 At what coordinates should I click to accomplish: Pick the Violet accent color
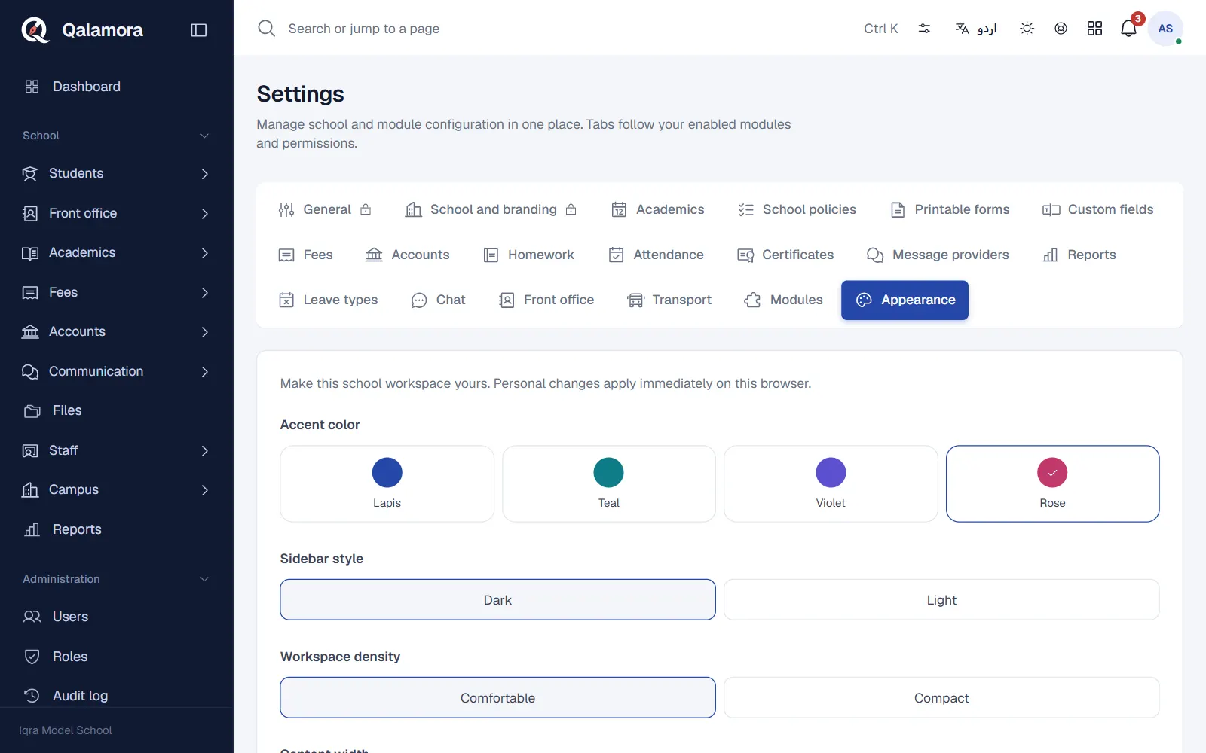tap(831, 483)
